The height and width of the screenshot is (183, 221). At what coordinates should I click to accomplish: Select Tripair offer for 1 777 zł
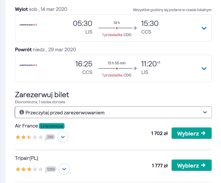pos(192,165)
